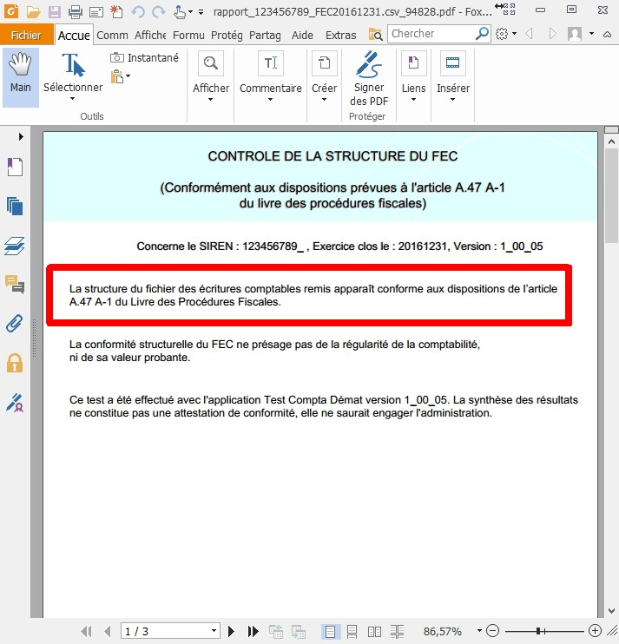This screenshot has width=619, height=644.
Task: Click the Save floppy disk icon
Action: tap(54, 11)
